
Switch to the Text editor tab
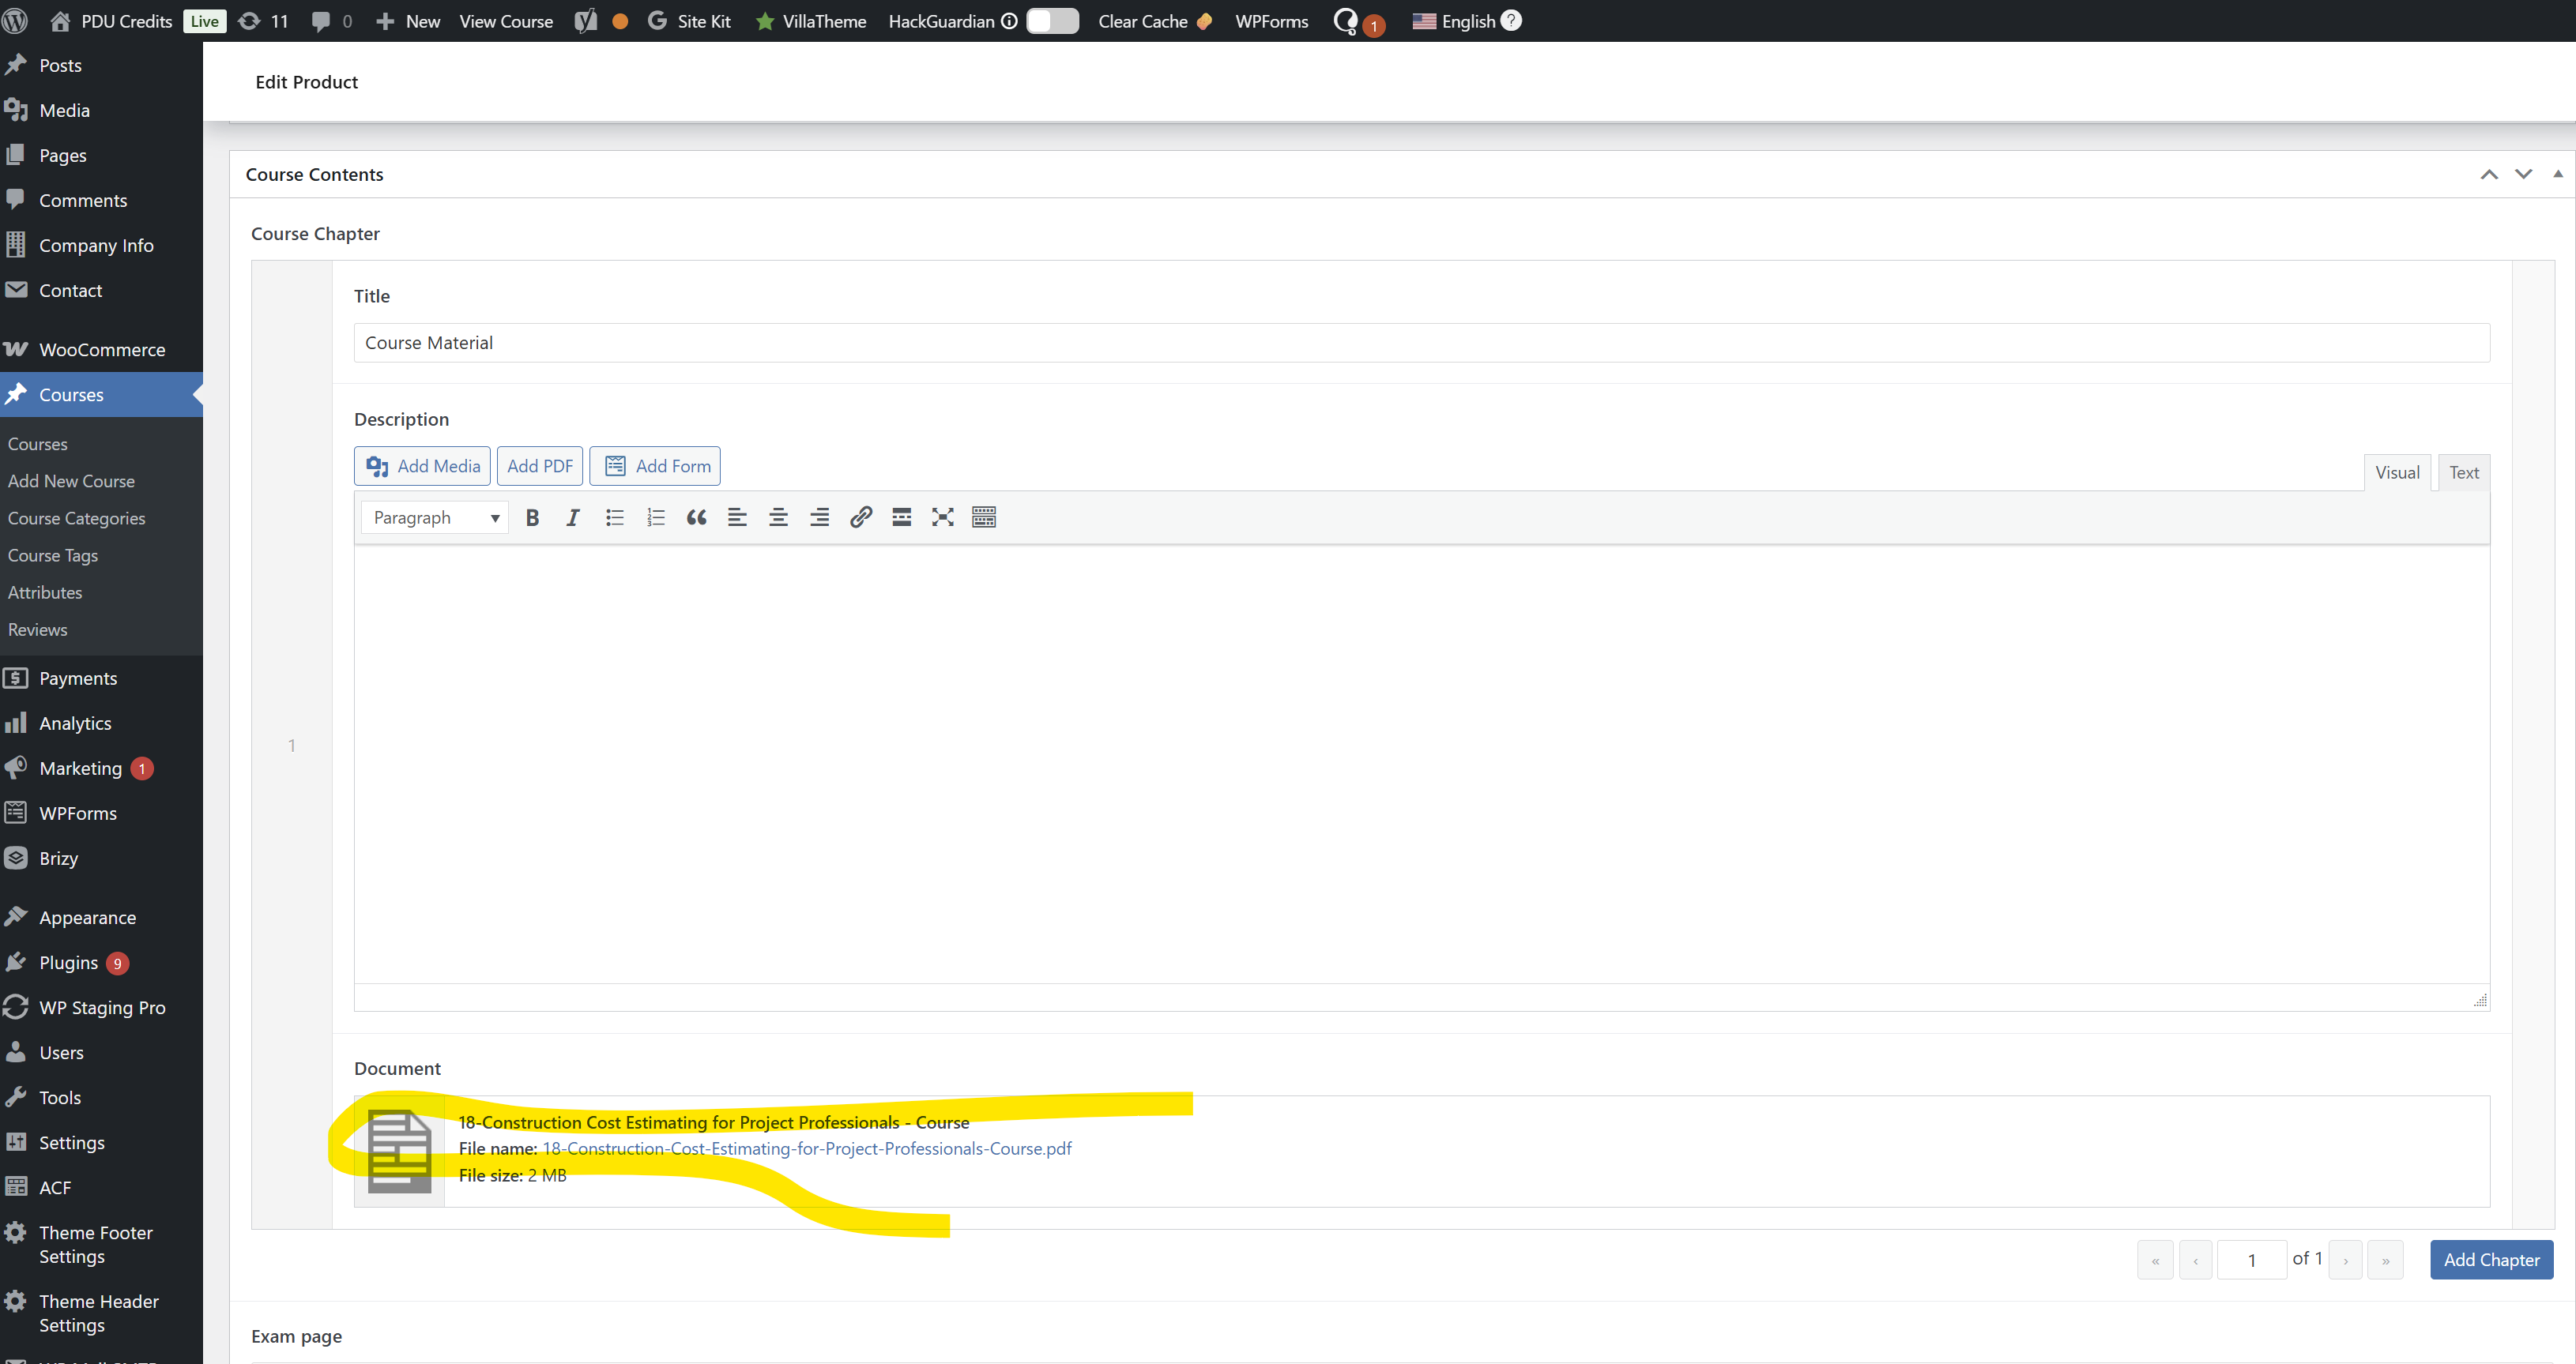pyautogui.click(x=2463, y=472)
